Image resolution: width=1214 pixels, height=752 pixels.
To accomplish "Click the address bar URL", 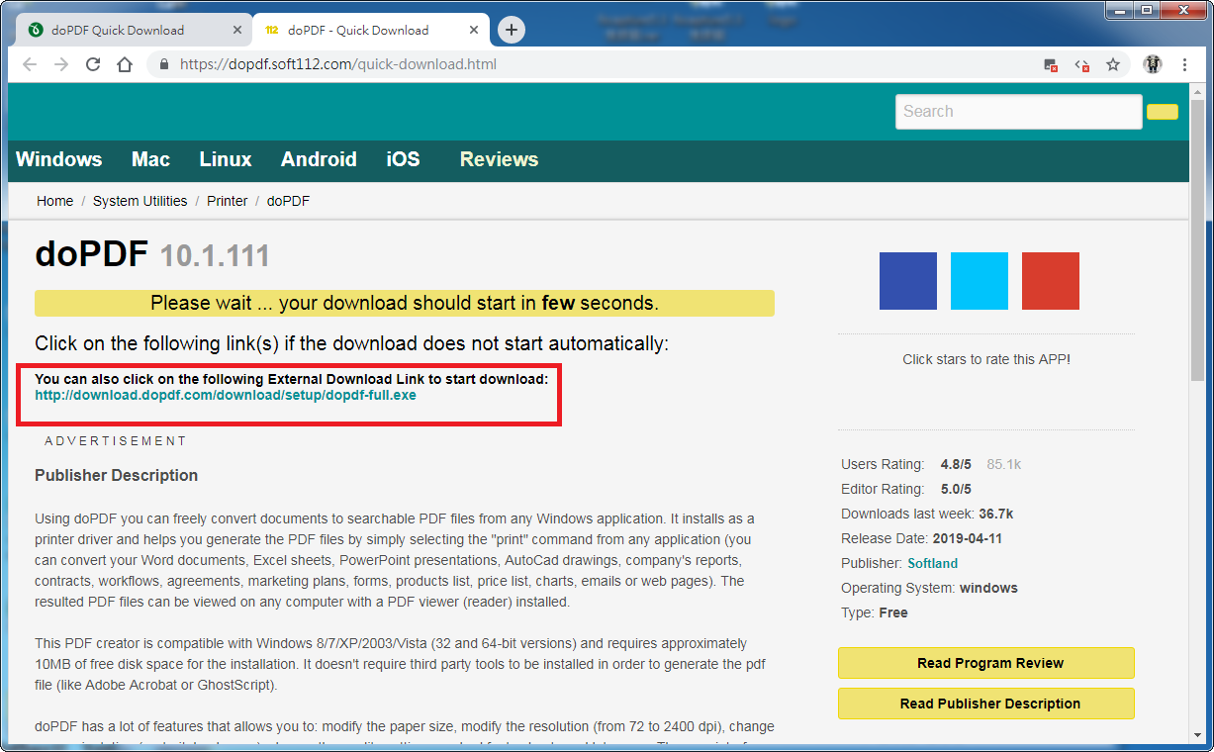I will pos(338,64).
